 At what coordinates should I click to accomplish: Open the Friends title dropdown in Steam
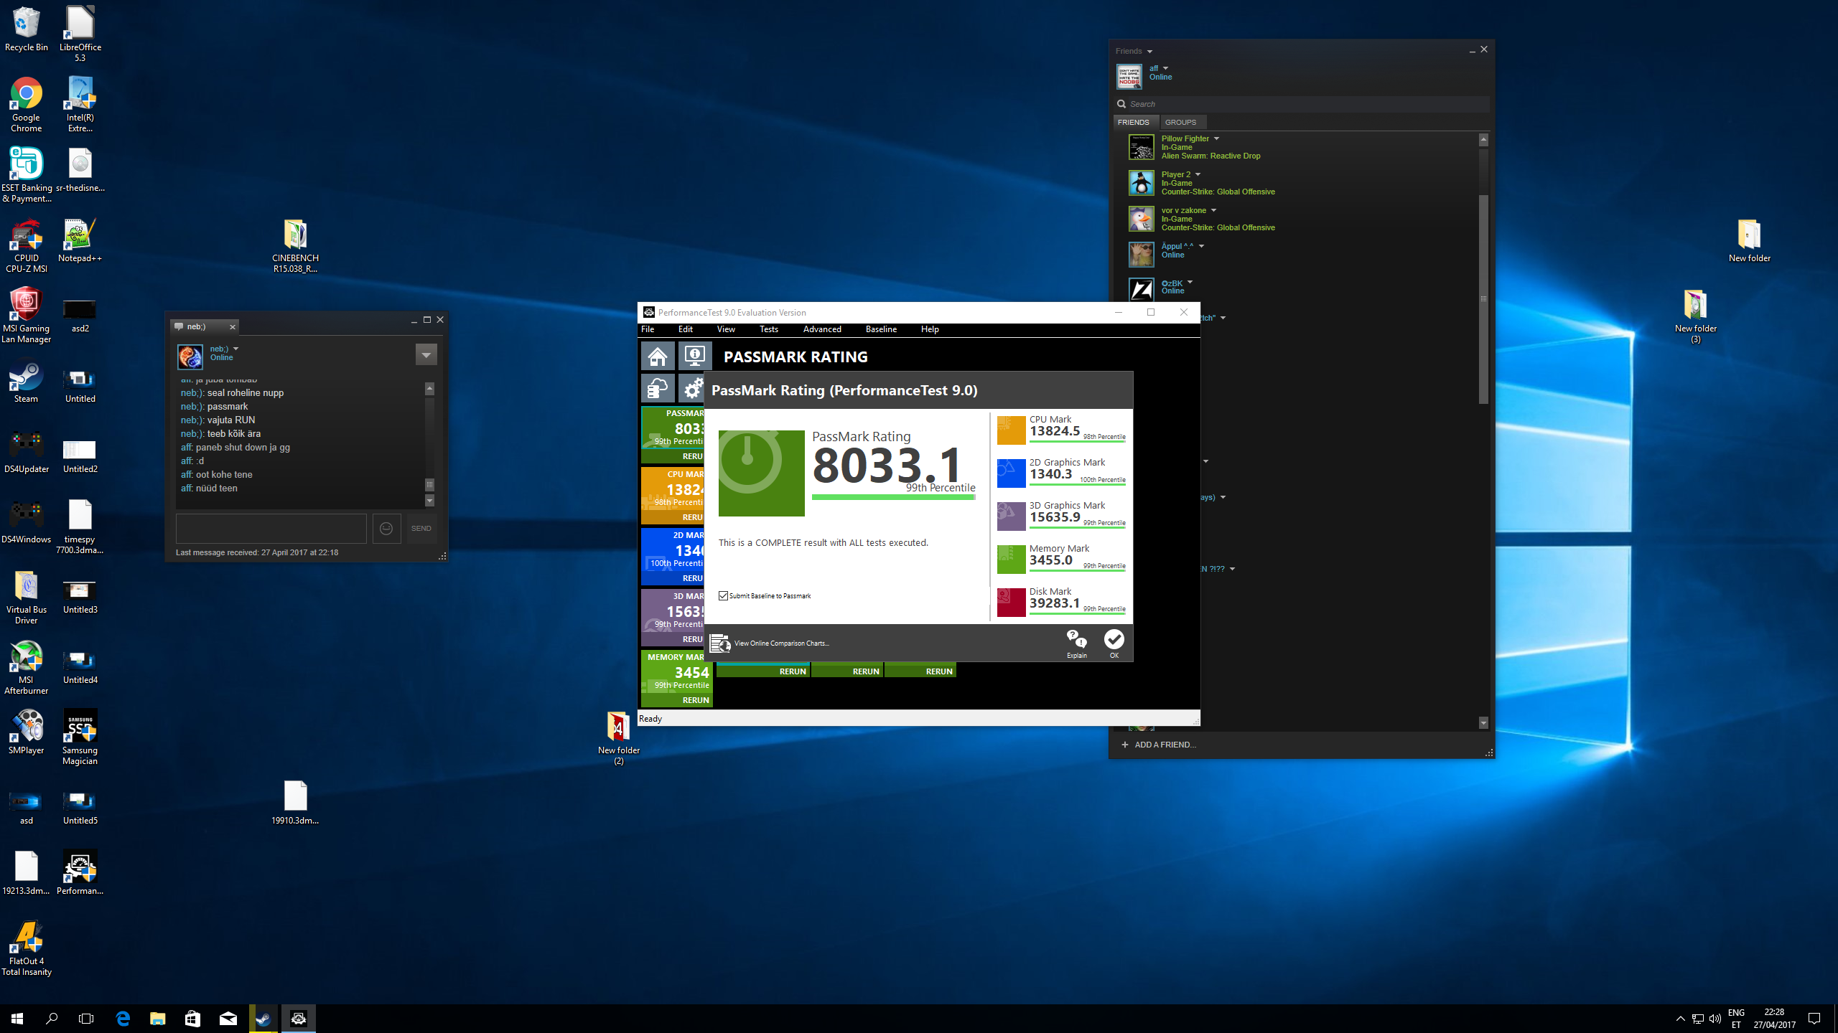(x=1149, y=52)
